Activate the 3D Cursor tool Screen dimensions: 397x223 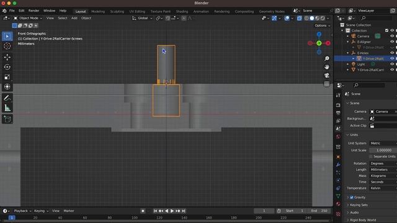coord(7,46)
